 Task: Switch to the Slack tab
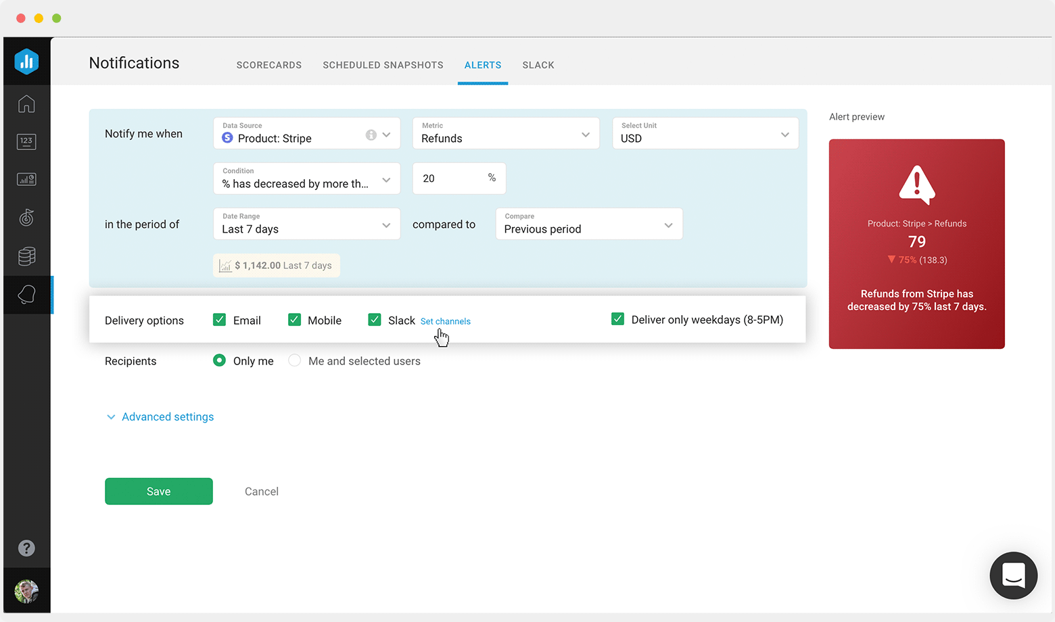coord(538,65)
